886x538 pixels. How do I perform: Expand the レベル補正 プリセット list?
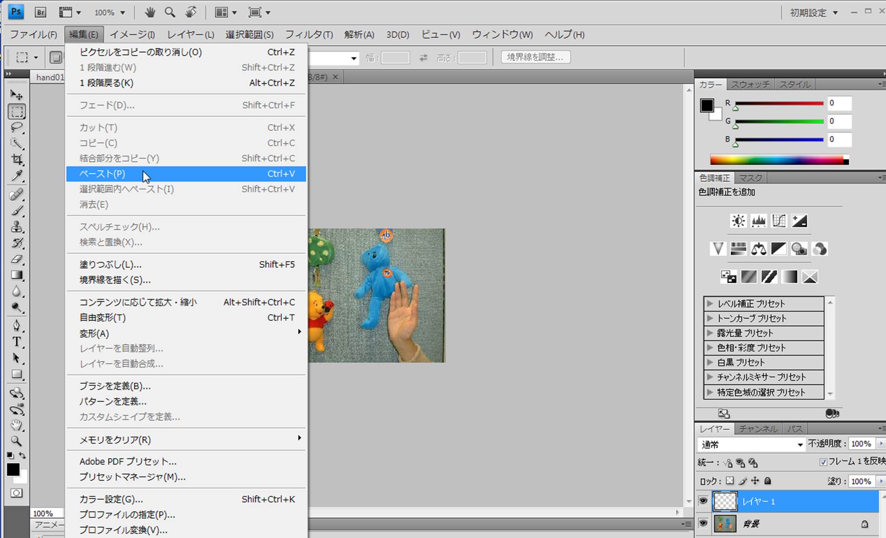point(710,304)
